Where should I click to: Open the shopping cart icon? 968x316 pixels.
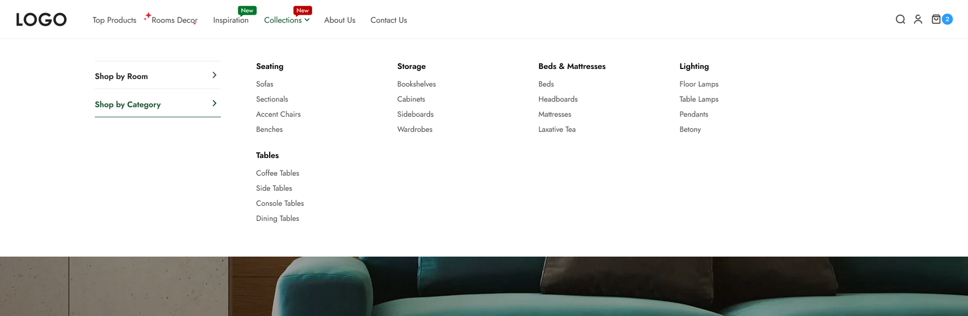(936, 20)
